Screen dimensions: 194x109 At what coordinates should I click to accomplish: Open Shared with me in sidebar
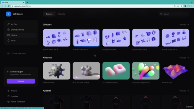pos(21,30)
